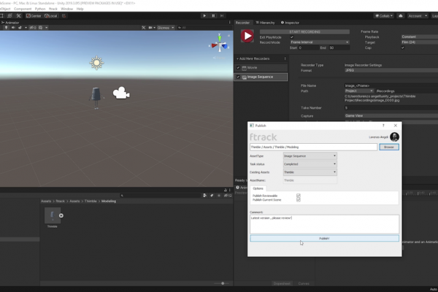Click the Unity toolbar Pause button
Image resolution: width=438 pixels, height=292 pixels.
[x=213, y=16]
